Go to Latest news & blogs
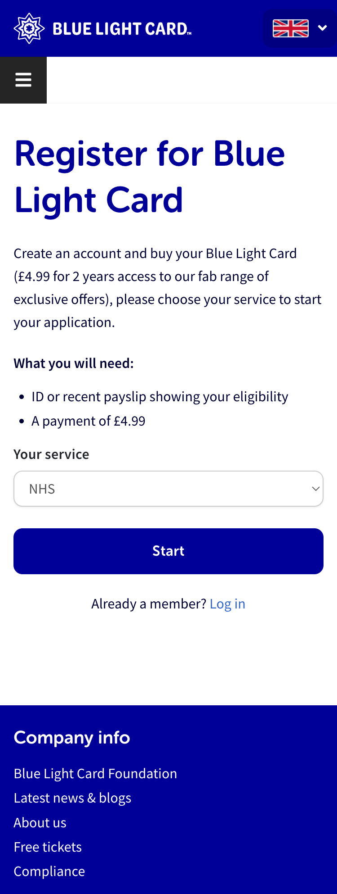Screen dimensions: 337x894 72,798
